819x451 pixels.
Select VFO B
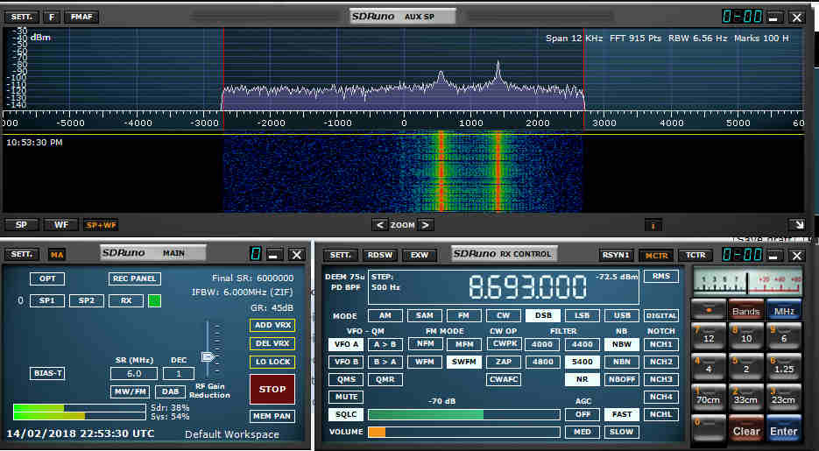346,362
